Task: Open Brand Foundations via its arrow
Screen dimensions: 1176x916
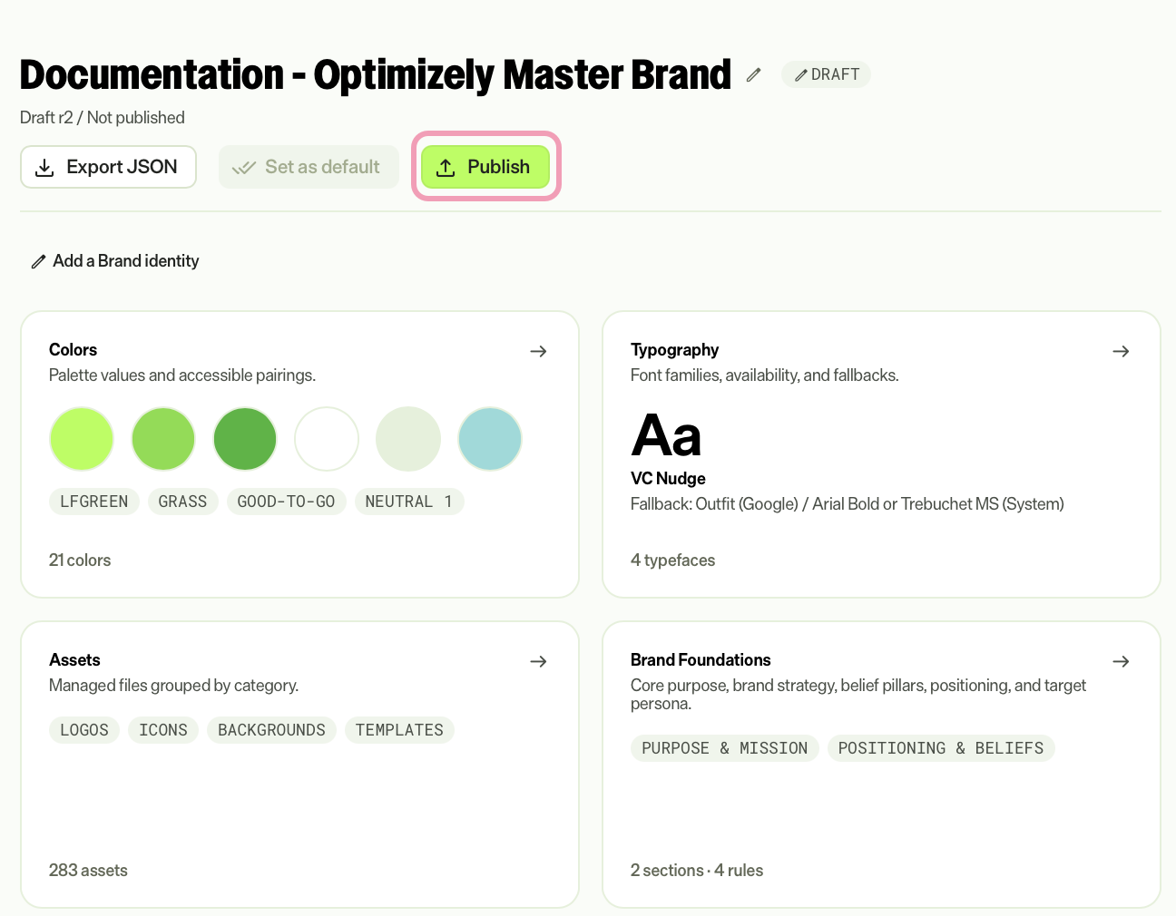Action: [1121, 661]
